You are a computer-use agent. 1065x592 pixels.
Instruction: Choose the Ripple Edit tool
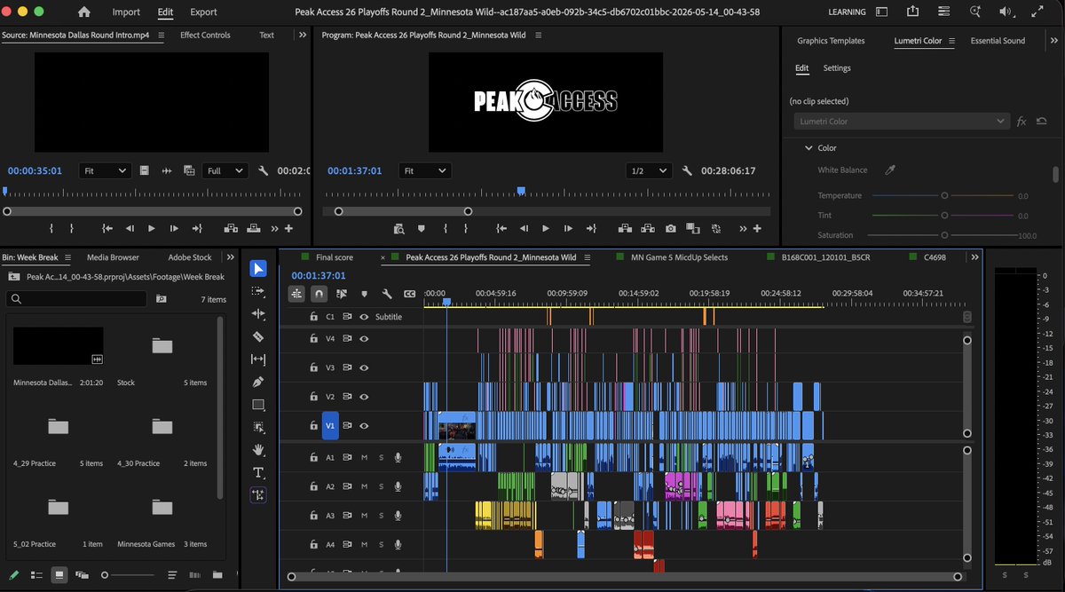coord(258,314)
